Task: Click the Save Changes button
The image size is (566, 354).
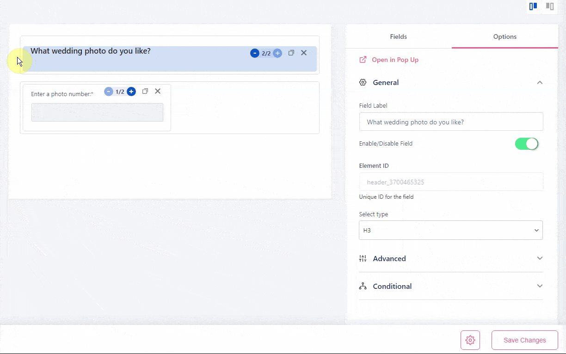Action: pos(524,340)
